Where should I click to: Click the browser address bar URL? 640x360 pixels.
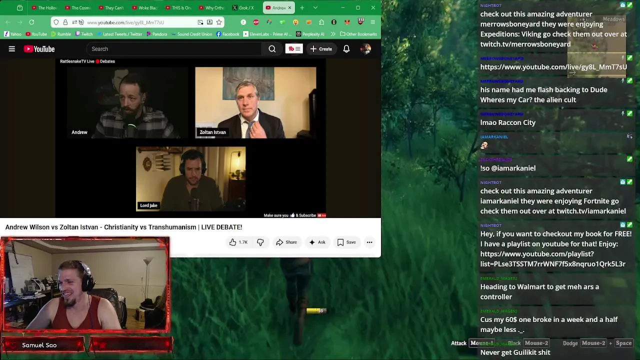[125, 22]
